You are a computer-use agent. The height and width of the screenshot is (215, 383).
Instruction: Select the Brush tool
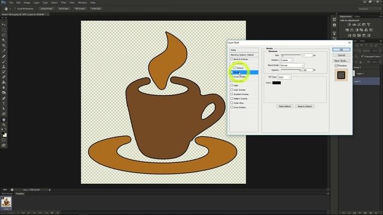pyautogui.click(x=4, y=62)
